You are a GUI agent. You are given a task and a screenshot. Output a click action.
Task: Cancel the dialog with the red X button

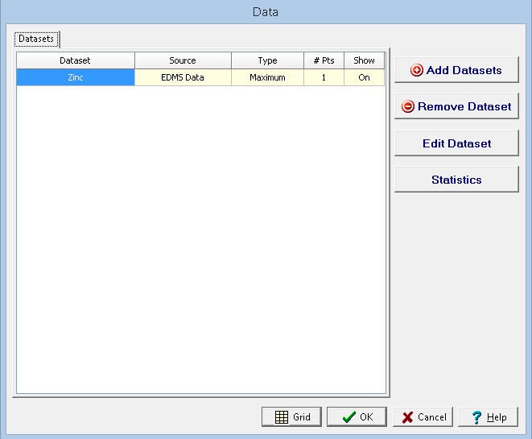point(423,416)
